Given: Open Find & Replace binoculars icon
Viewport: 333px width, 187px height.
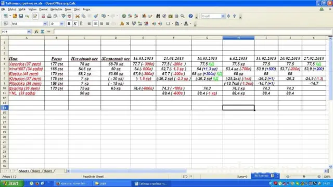Looking at the screenshot, I should pyautogui.click(x=158, y=16).
